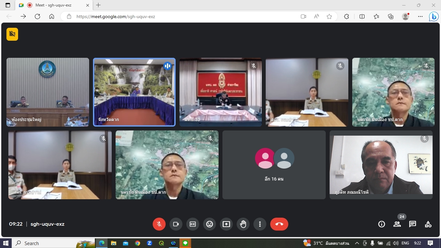The width and height of the screenshot is (441, 248).
Task: View site information lock icon
Action: click(x=69, y=16)
